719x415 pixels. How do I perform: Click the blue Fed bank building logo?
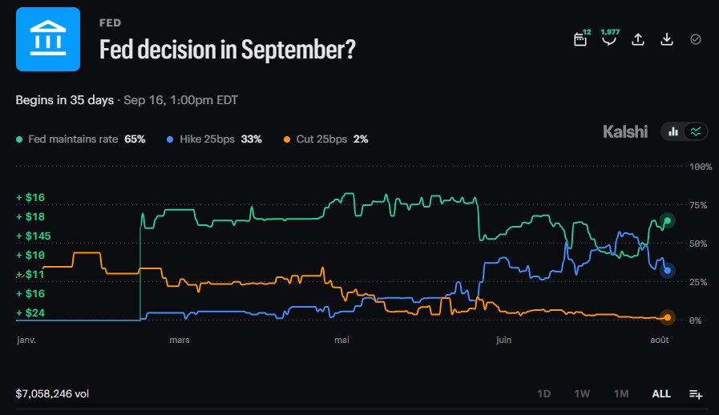[x=48, y=39]
